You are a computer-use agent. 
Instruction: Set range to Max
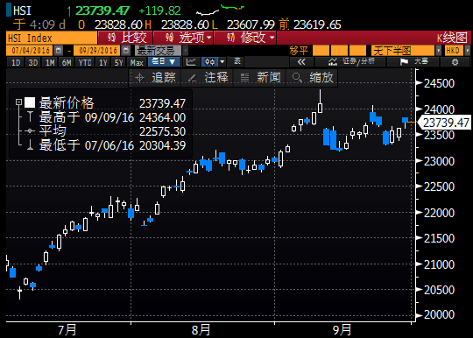point(137,62)
